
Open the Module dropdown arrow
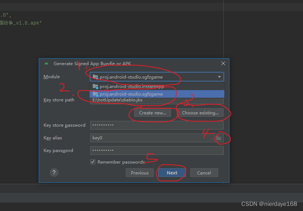(x=219, y=77)
